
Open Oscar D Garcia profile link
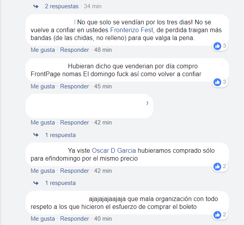tap(114, 150)
